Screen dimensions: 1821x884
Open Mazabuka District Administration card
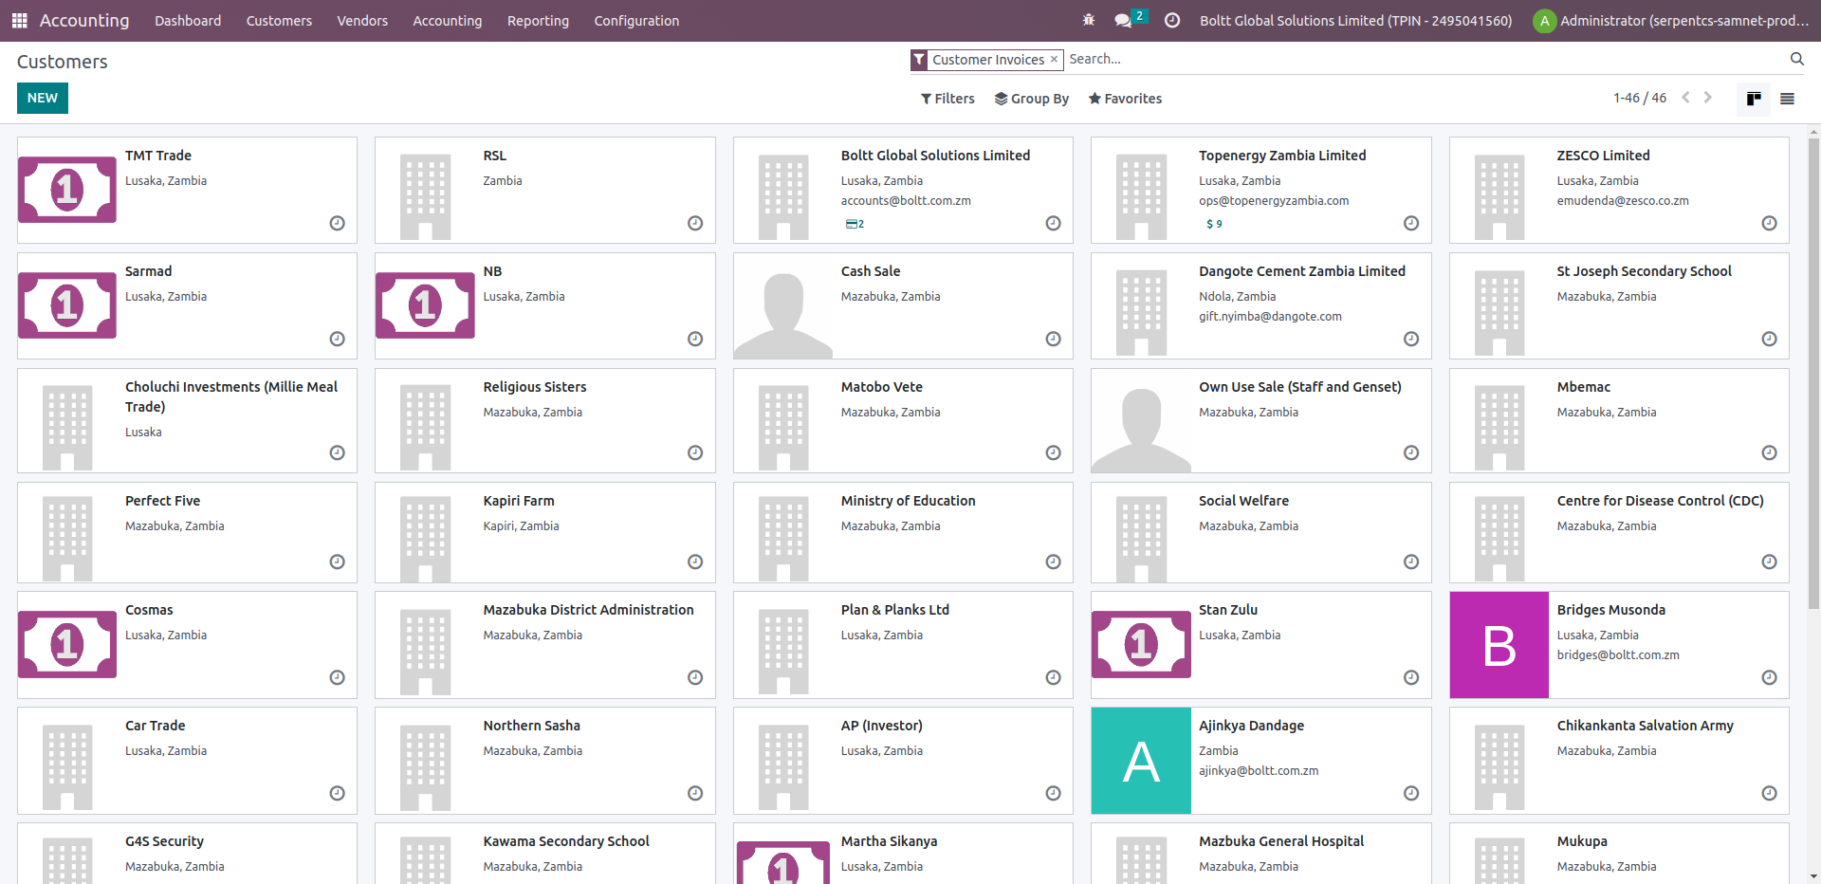tap(544, 645)
